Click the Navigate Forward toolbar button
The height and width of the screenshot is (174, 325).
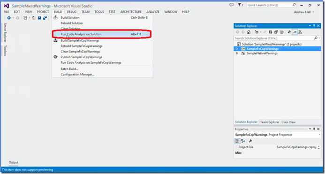tap(18, 18)
